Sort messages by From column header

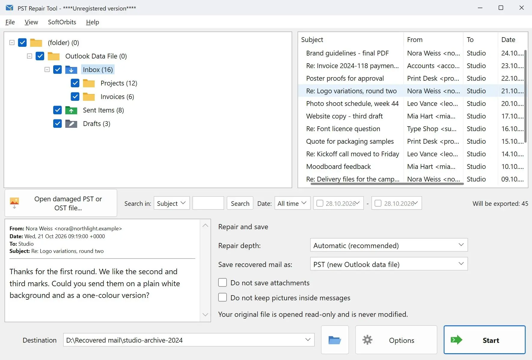[433, 40]
